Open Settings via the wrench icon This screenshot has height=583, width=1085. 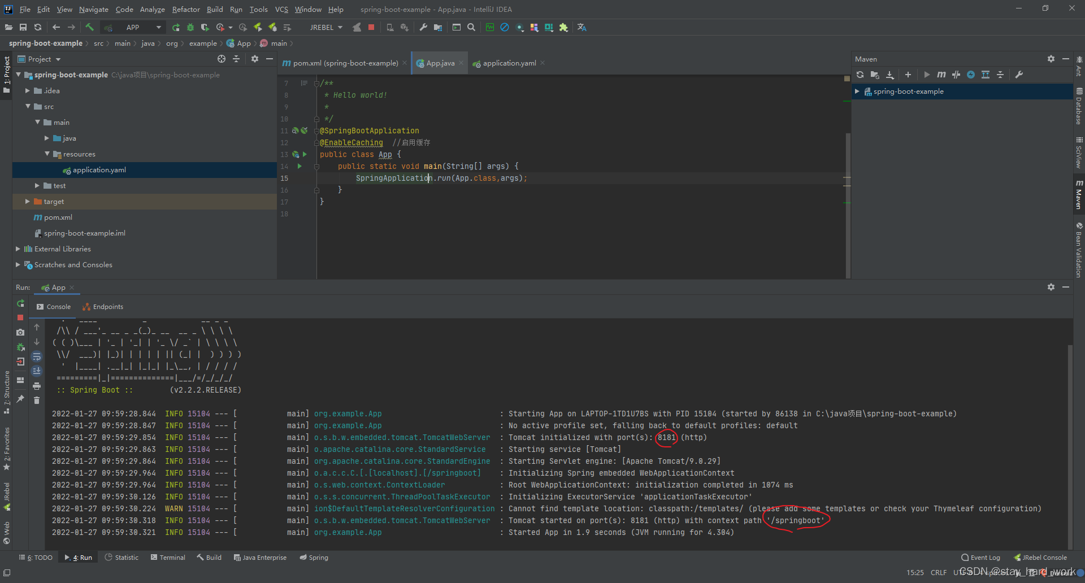click(423, 27)
